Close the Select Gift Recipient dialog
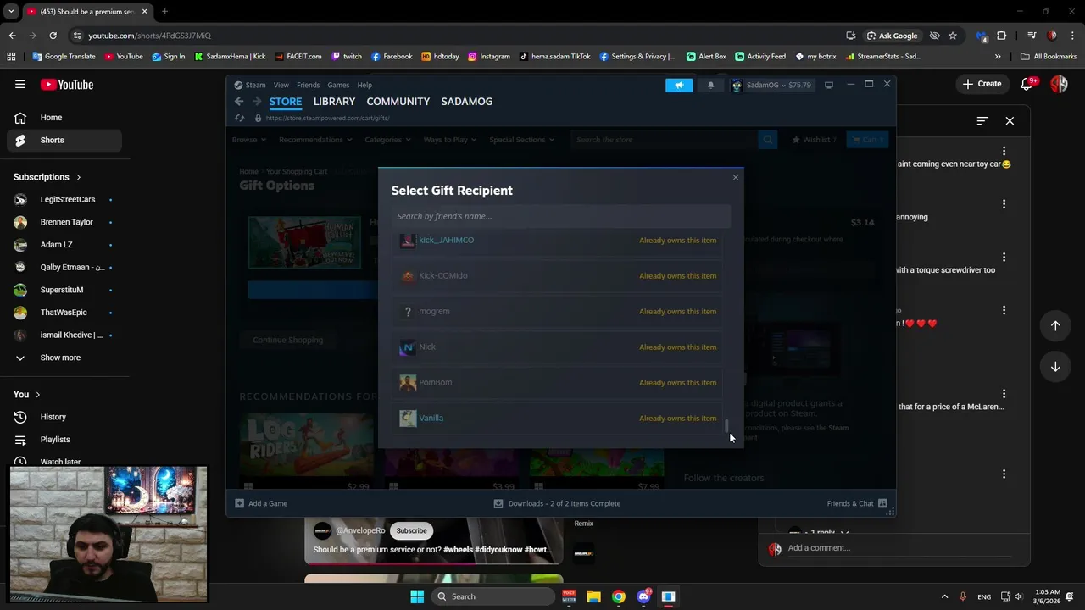 point(736,177)
